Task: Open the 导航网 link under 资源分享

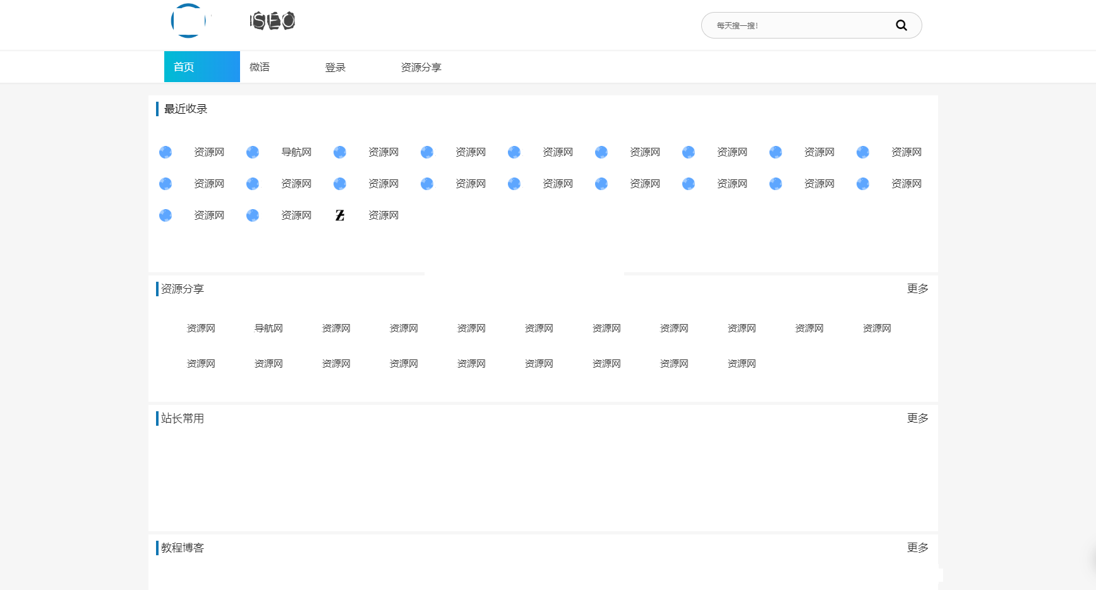Action: point(268,328)
